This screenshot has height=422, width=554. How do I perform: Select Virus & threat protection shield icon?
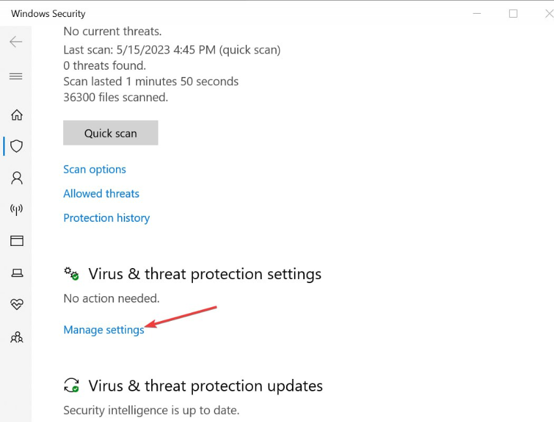16,146
